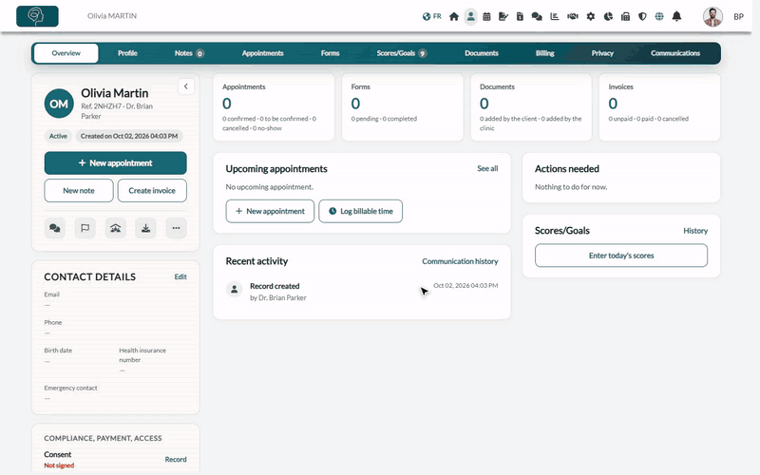
Task: Open the Appointments tab
Action: [263, 53]
